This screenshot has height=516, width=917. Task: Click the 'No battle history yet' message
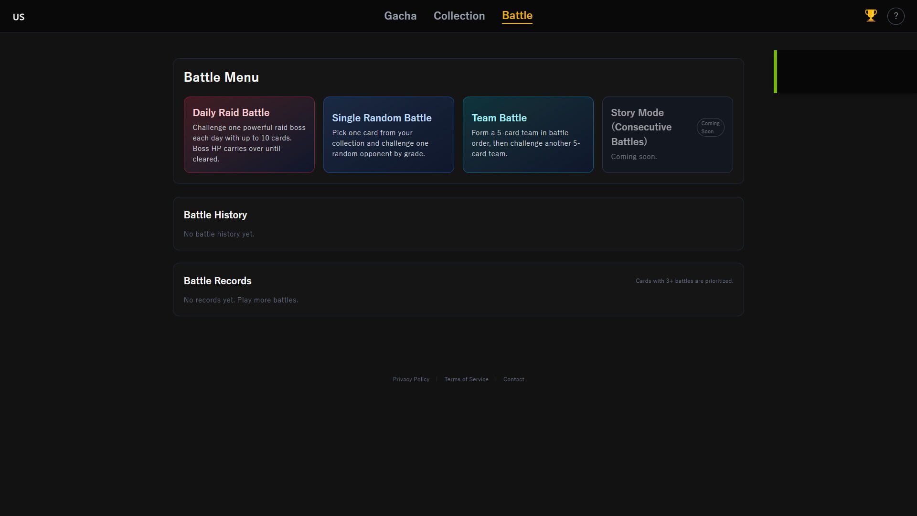(x=219, y=234)
